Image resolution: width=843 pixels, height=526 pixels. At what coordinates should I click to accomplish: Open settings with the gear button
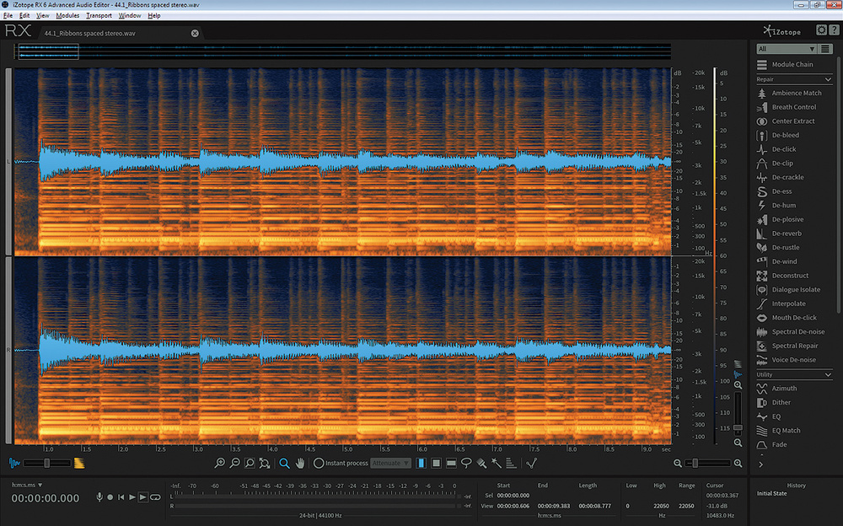coord(821,30)
